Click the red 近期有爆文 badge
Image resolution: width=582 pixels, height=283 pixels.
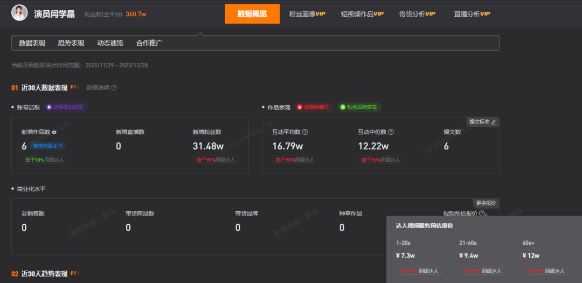(x=314, y=107)
